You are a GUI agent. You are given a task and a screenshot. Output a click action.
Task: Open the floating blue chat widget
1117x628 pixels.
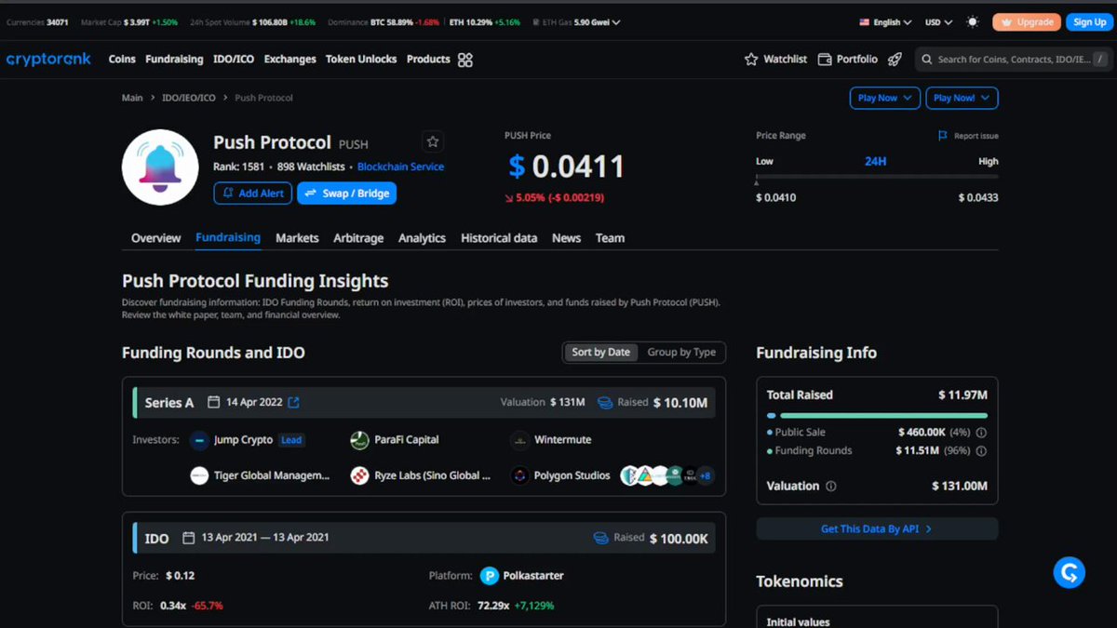[x=1070, y=572]
